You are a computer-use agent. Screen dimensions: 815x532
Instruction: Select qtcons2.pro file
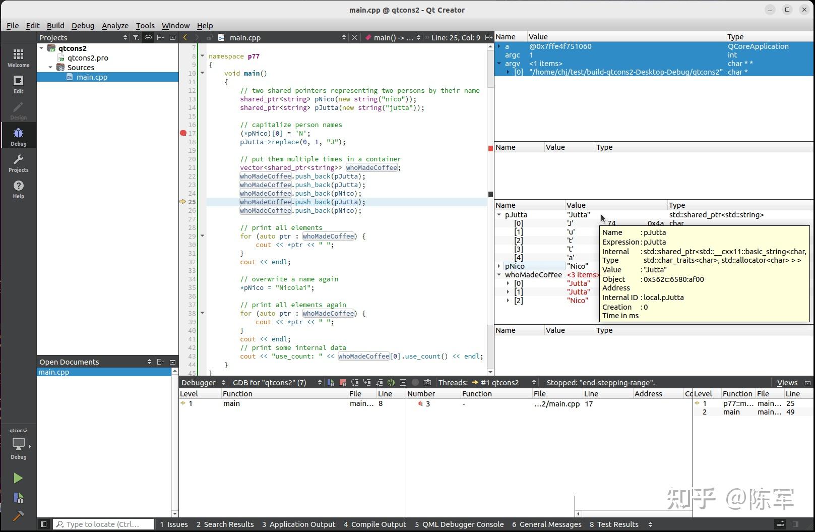pos(88,58)
